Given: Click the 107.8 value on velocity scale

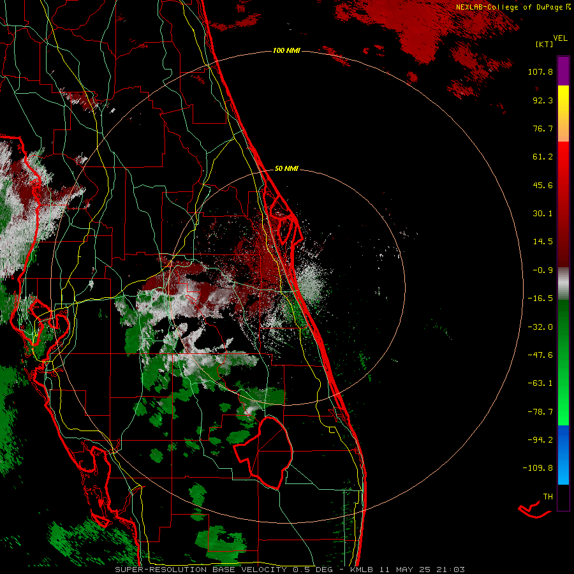Looking at the screenshot, I should click(540, 71).
